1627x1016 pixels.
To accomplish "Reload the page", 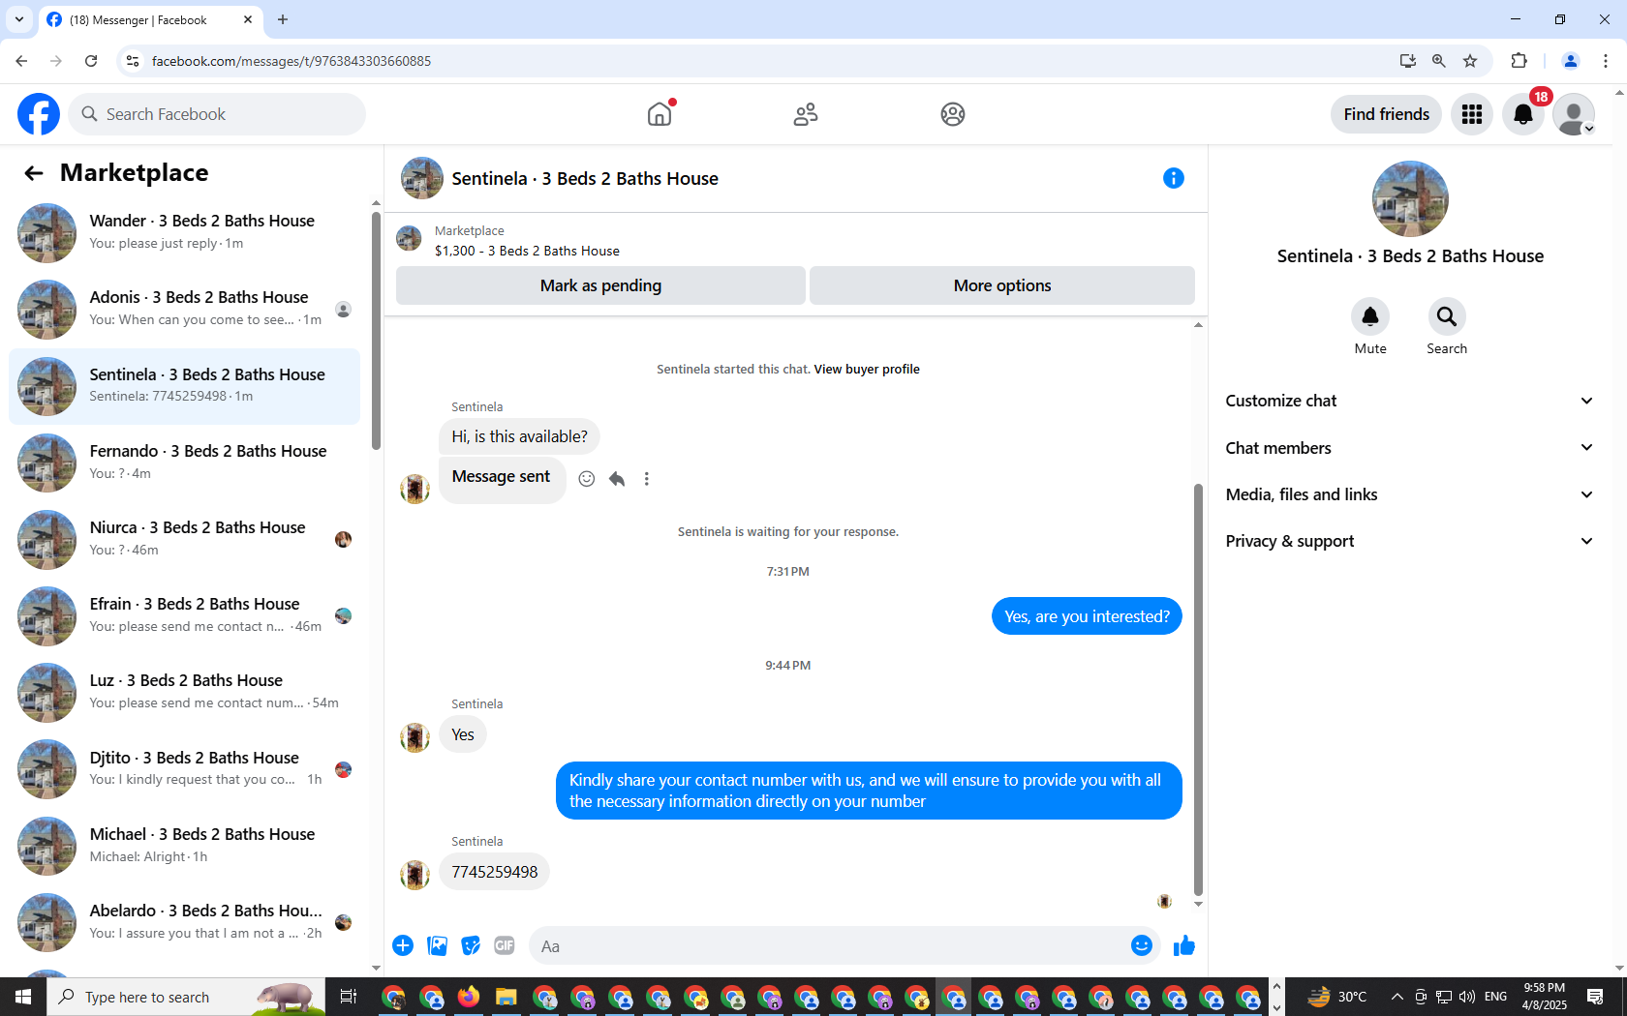I will click(91, 61).
